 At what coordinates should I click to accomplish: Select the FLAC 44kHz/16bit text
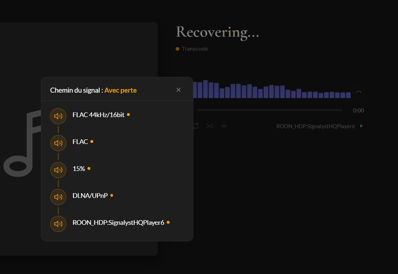[x=99, y=115]
